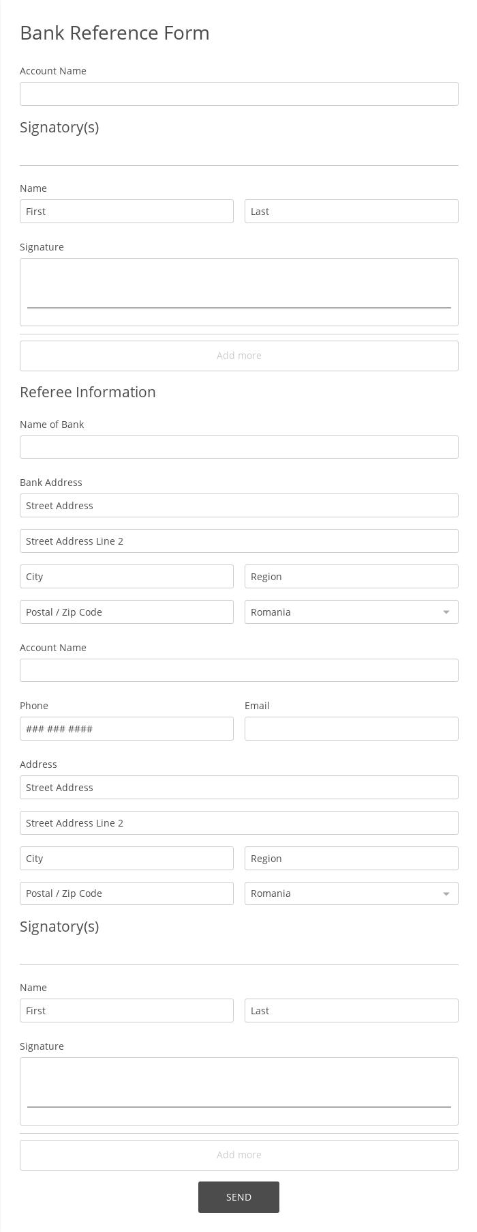Click the Bank Address dropdown arrow icon

[x=446, y=612]
